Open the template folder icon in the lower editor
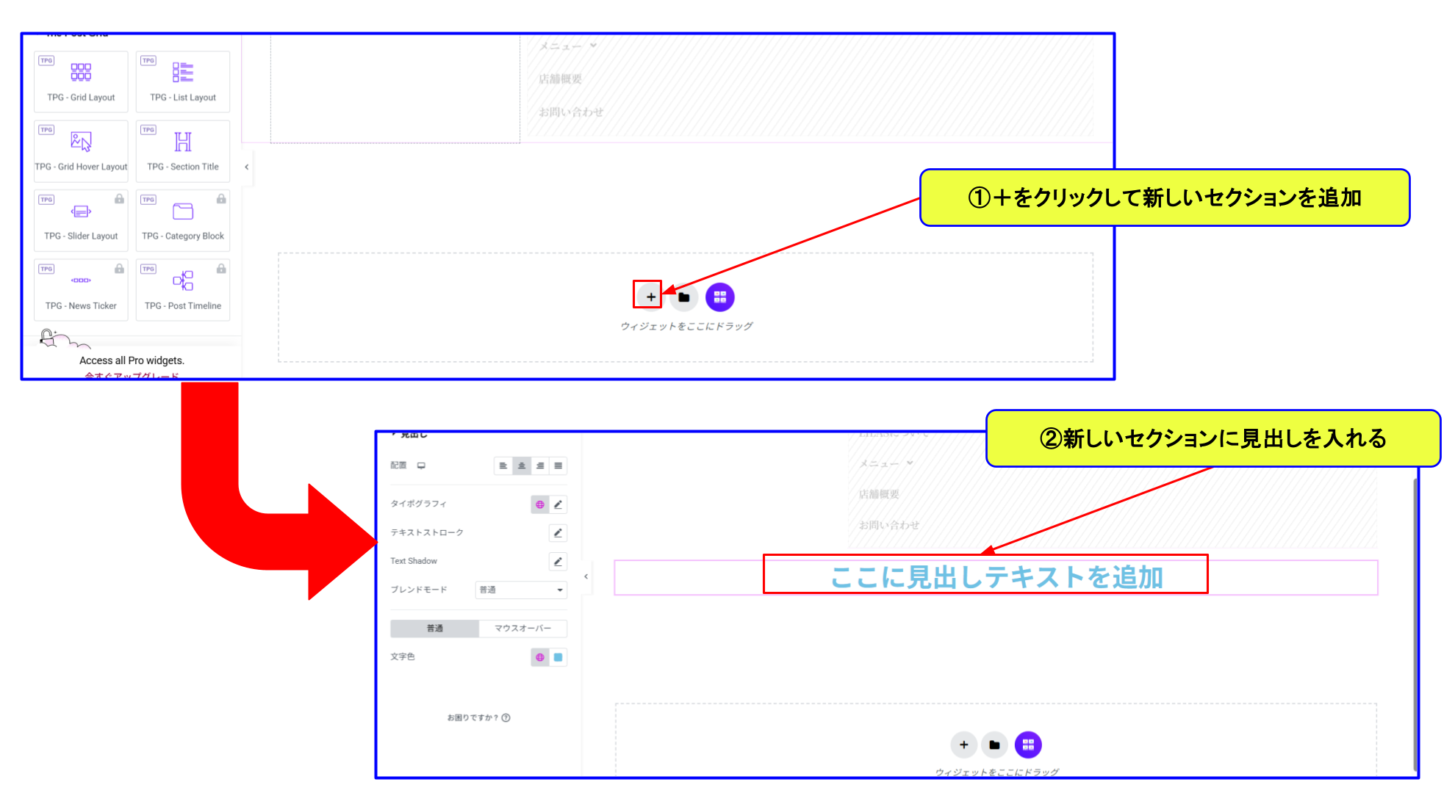The image size is (1455, 793). [994, 745]
